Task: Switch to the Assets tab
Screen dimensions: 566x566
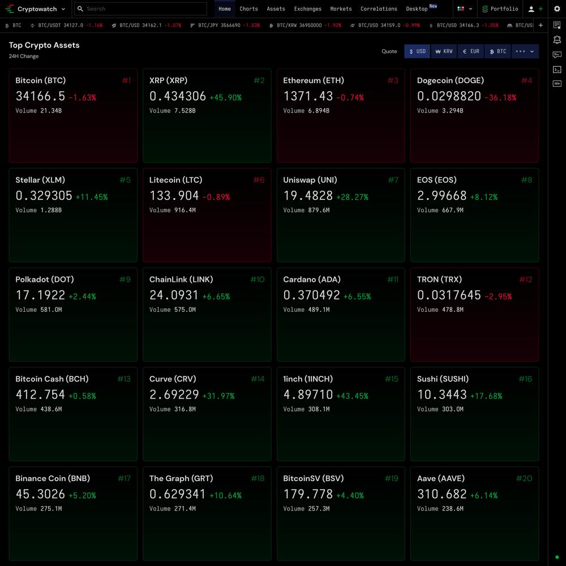Action: tap(276, 8)
